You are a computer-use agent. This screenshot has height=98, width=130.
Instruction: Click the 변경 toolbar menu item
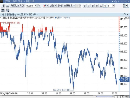click(x=52, y=6)
